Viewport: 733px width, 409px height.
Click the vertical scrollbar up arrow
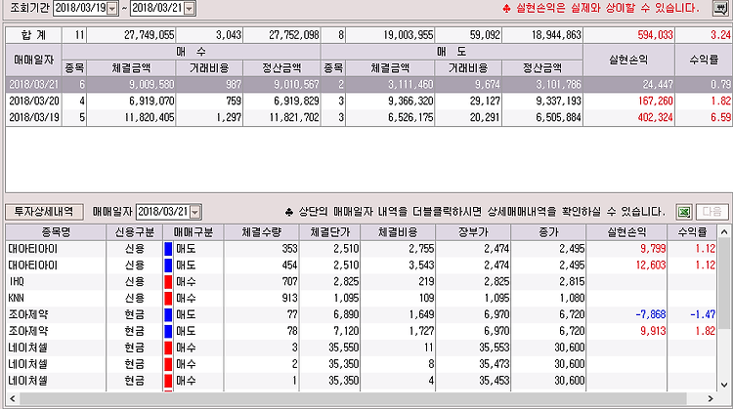(x=724, y=232)
